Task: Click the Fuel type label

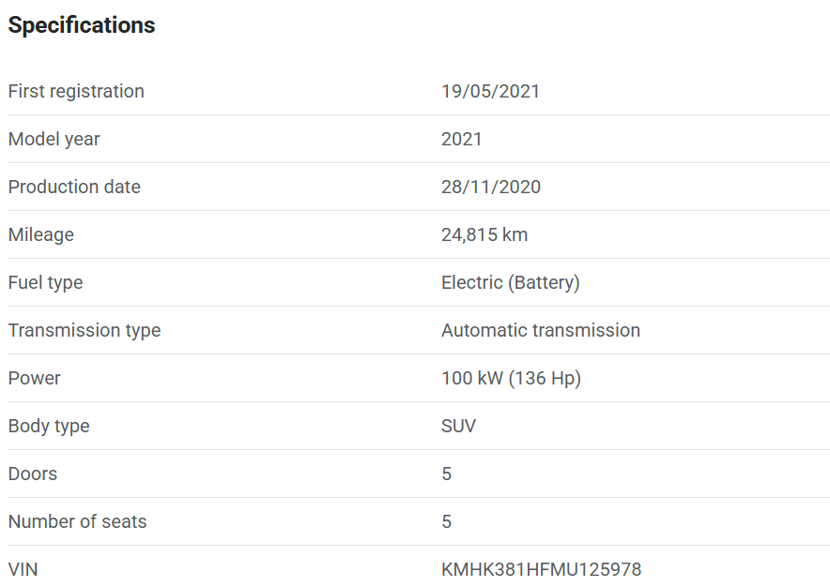Action: click(x=45, y=282)
